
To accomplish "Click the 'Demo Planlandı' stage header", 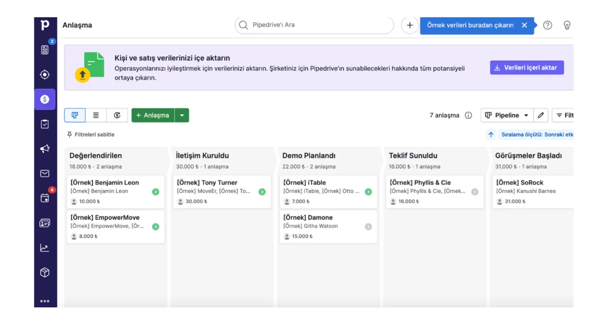I will (309, 156).
